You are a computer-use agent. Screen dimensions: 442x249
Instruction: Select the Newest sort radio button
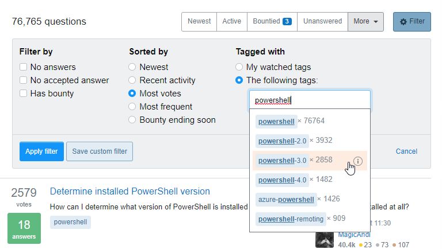(132, 67)
